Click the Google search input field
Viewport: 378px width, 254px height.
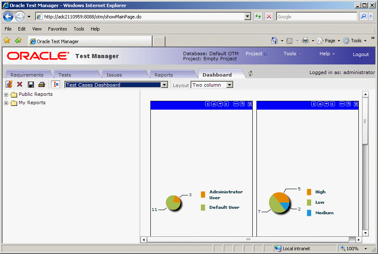(x=317, y=16)
